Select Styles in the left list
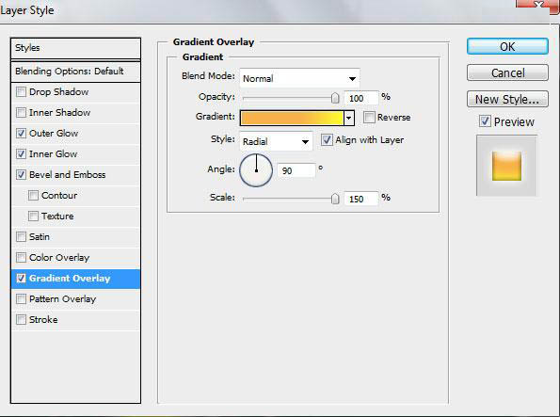The width and height of the screenshot is (560, 417). [75, 48]
